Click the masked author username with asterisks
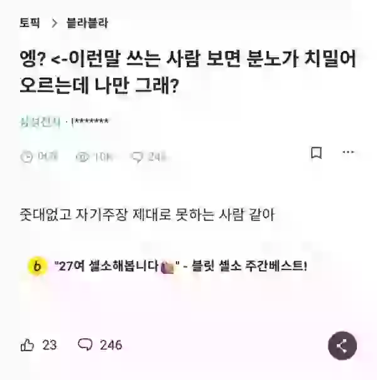This screenshot has width=377, height=380. (90, 121)
